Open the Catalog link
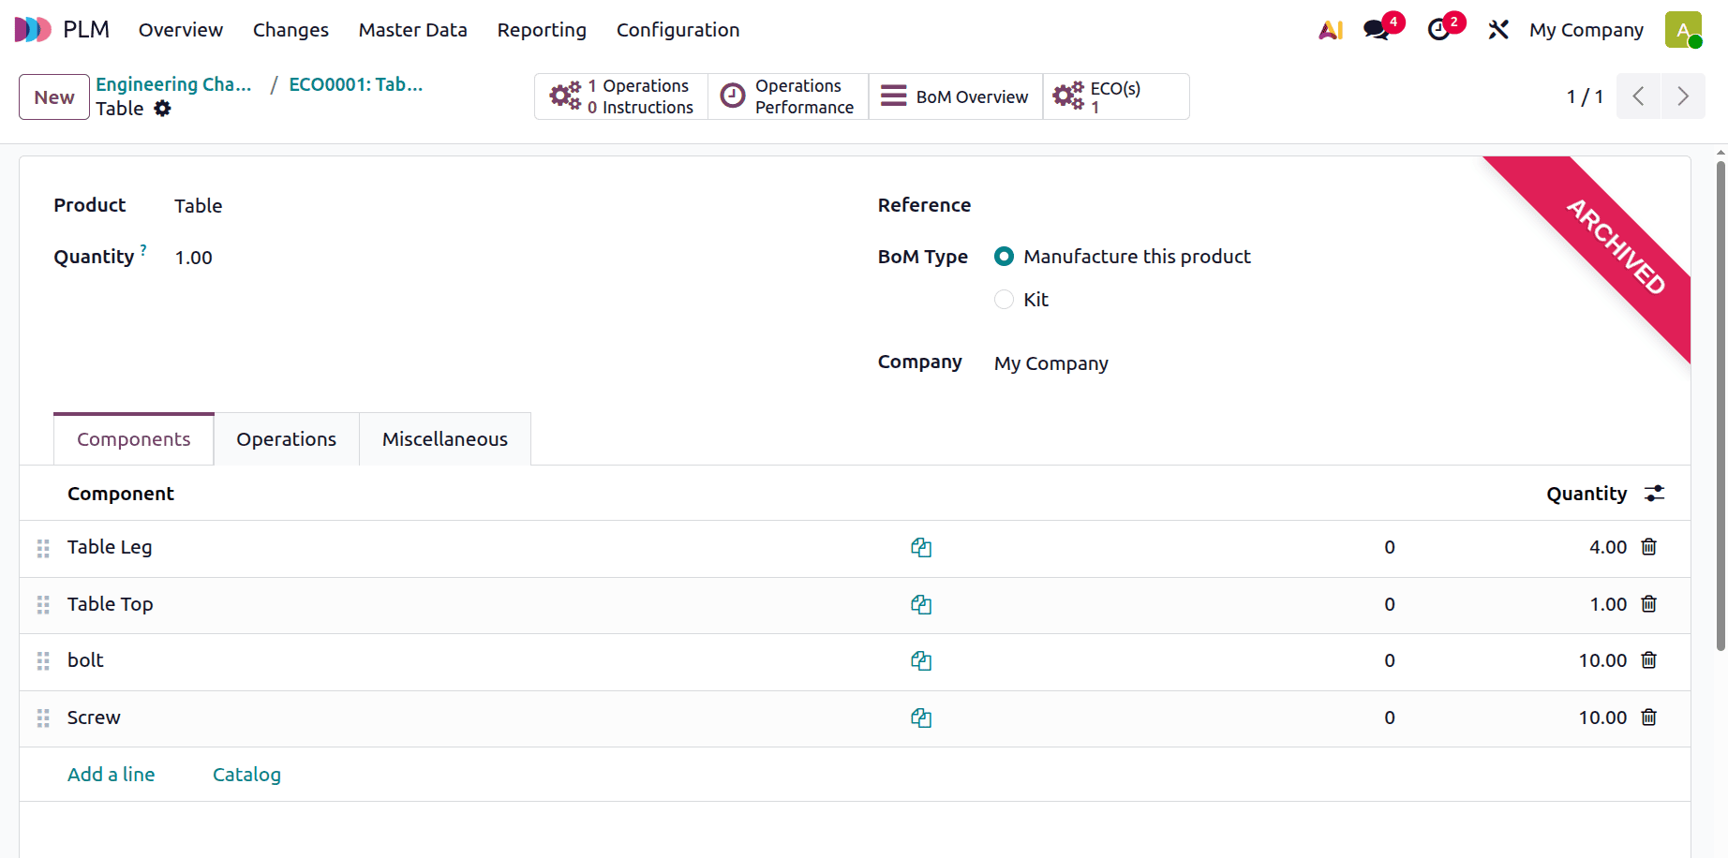Viewport: 1728px width, 858px height. click(246, 775)
